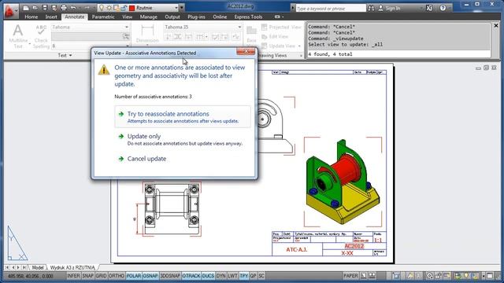Toggle DUCS in status bar
Screen dimensions: 504x283
coord(208,276)
